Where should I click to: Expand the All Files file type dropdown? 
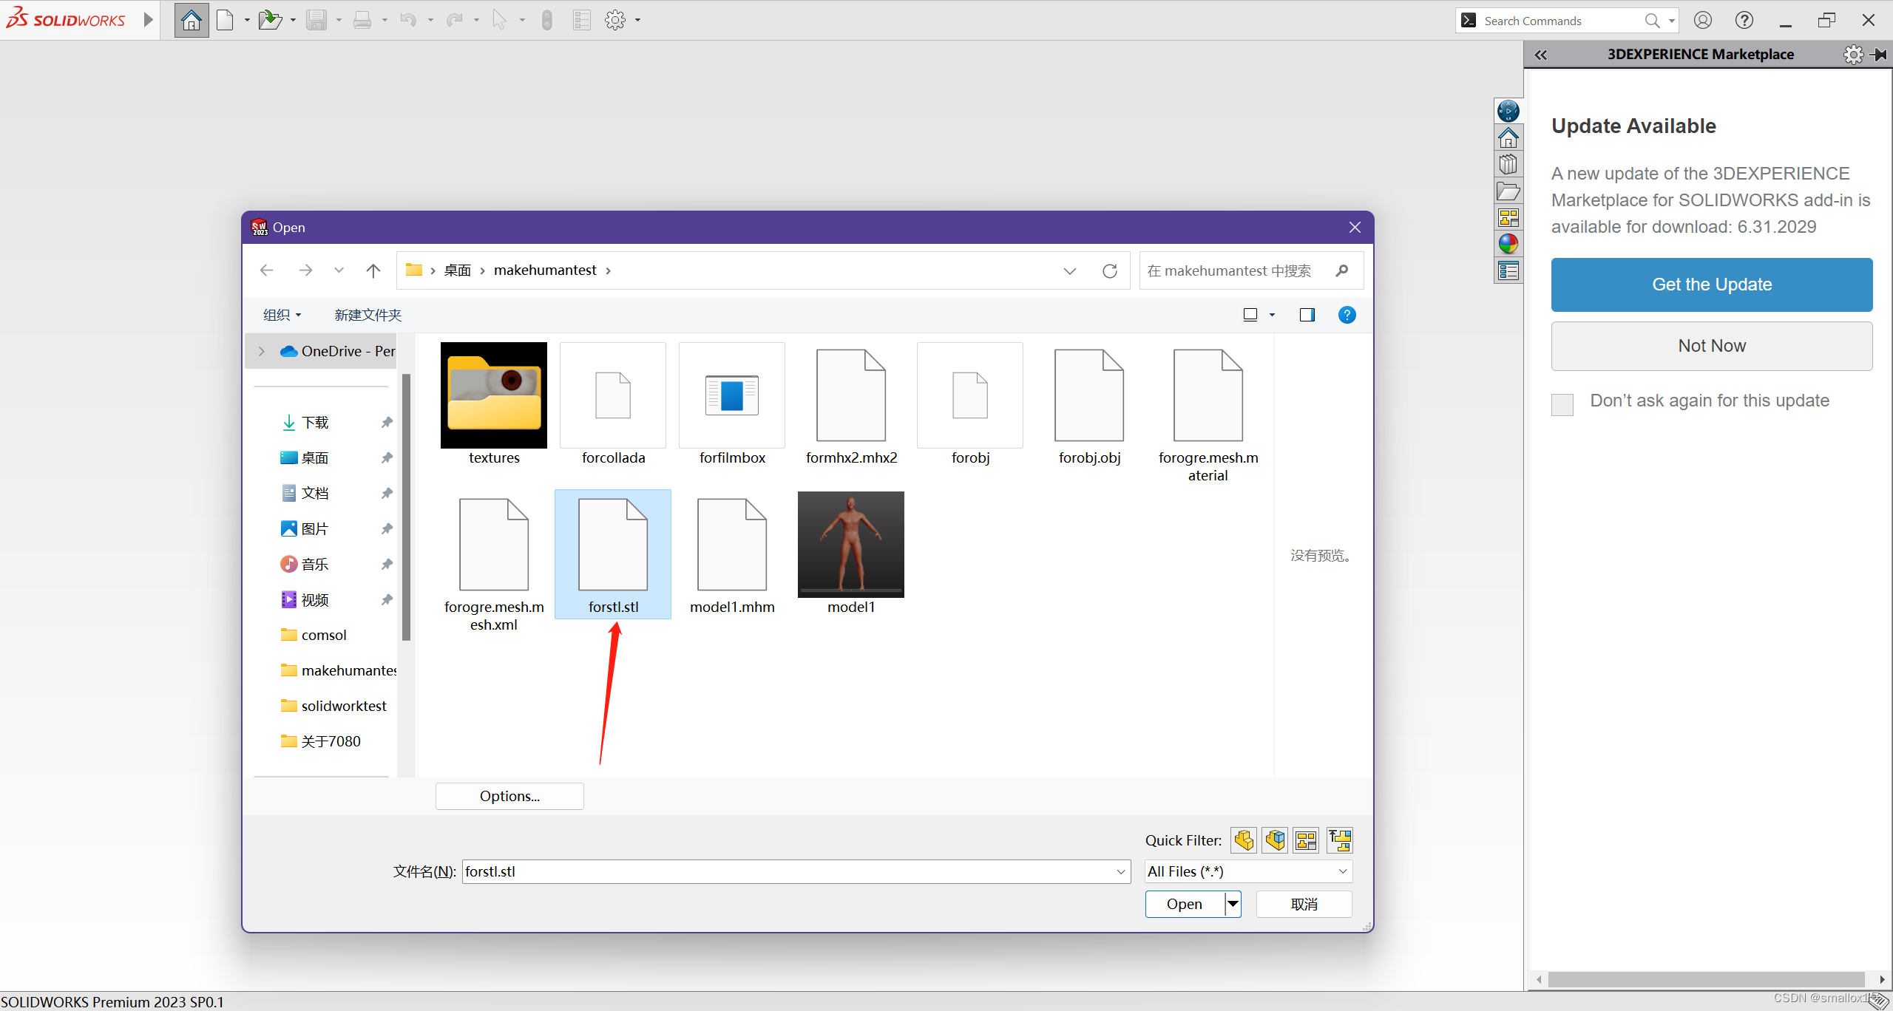tap(1342, 871)
